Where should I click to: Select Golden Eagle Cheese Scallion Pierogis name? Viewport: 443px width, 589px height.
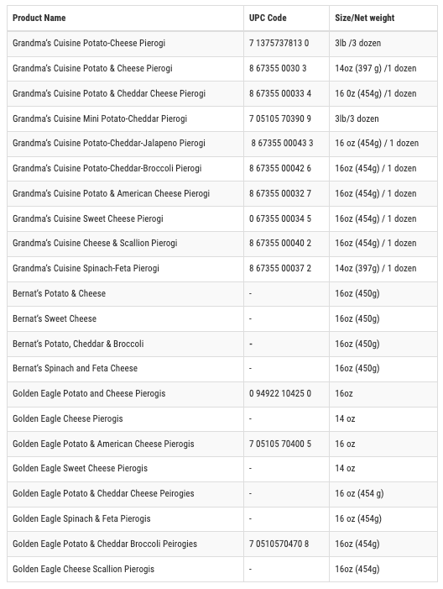[x=84, y=569]
